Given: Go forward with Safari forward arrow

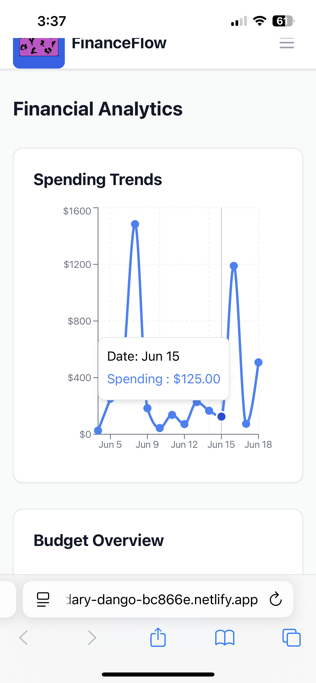Looking at the screenshot, I should (92, 638).
